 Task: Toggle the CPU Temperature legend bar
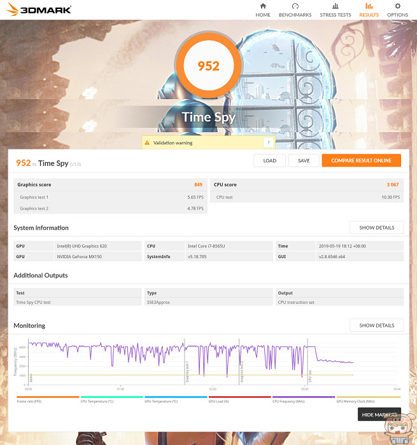111,397
